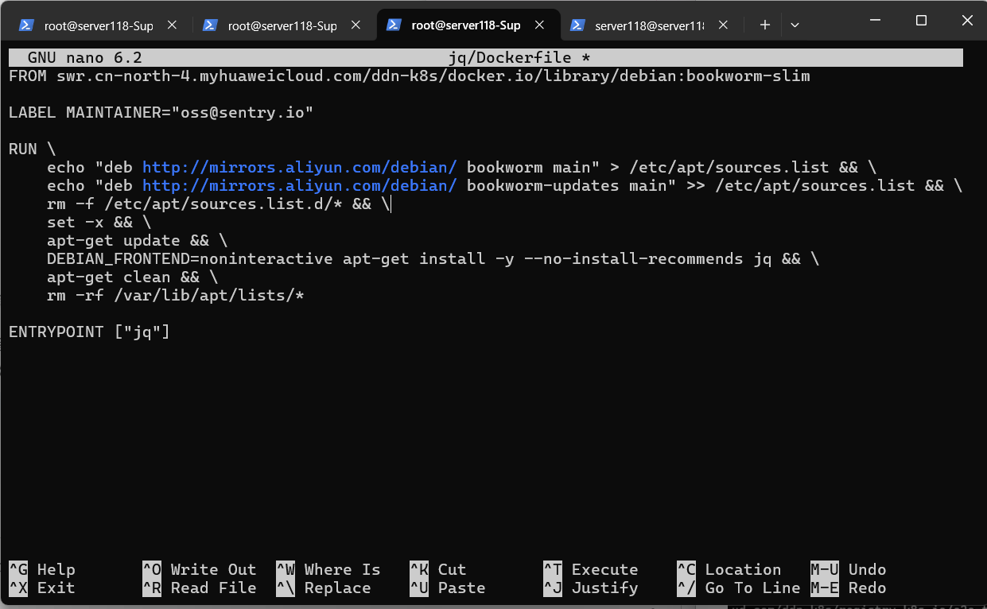Close the active root@server118 tab
This screenshot has height=609, width=987.
[539, 25]
